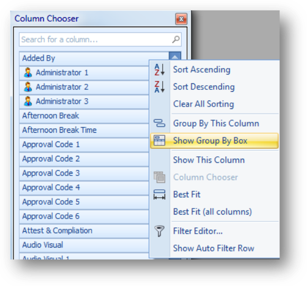Select Show Auto Filter Row
This screenshot has width=307, height=286.
(213, 248)
